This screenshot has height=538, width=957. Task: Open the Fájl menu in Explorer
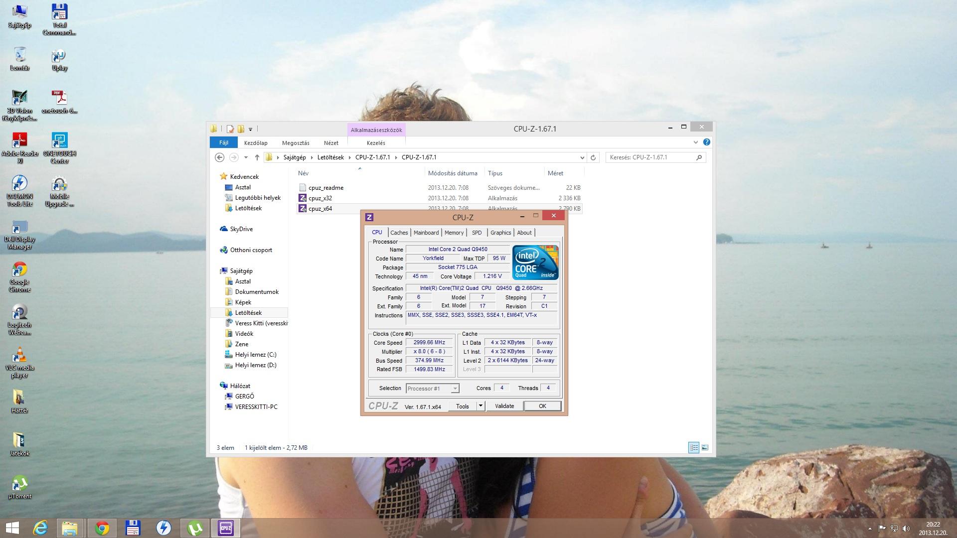click(x=224, y=142)
